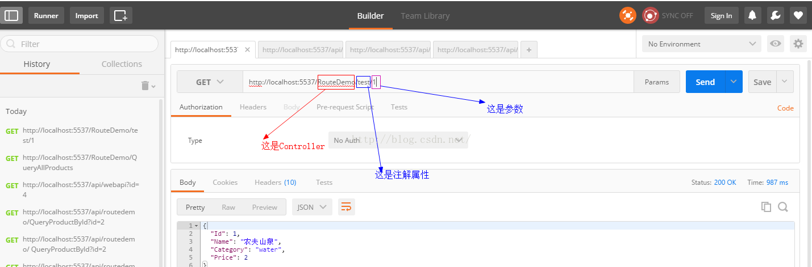This screenshot has height=267, width=812.
Task: Open the No Auth type dropdown
Action: coord(398,140)
